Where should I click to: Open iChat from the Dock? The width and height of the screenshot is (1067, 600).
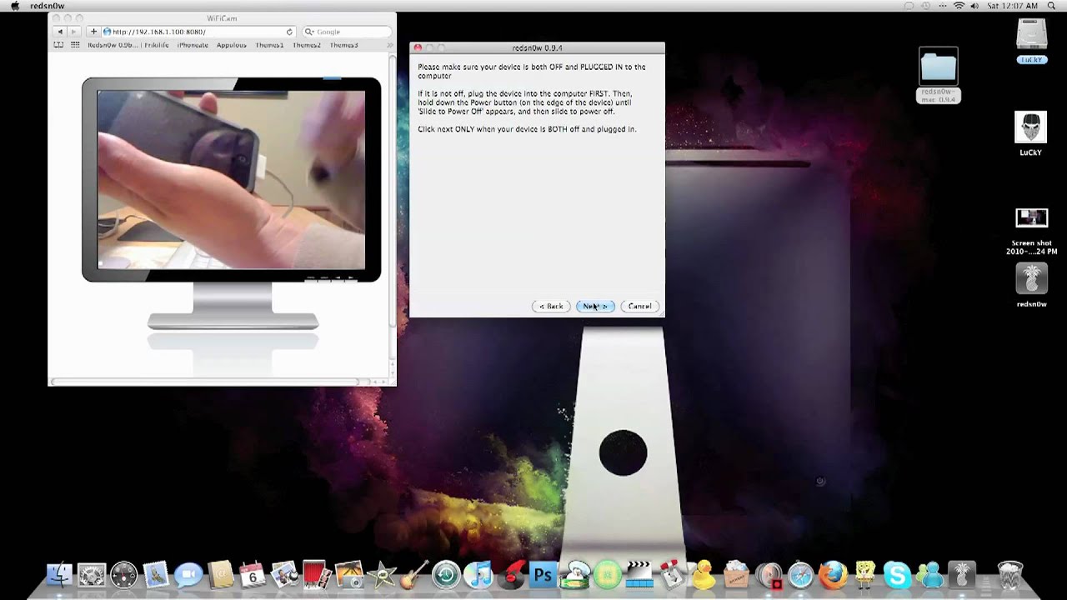pos(189,574)
